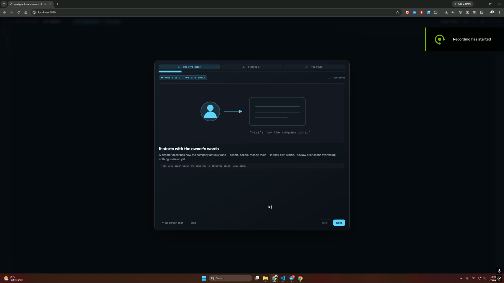Open the Extensions puzzle icon
This screenshot has height=283, width=504.
436,12
